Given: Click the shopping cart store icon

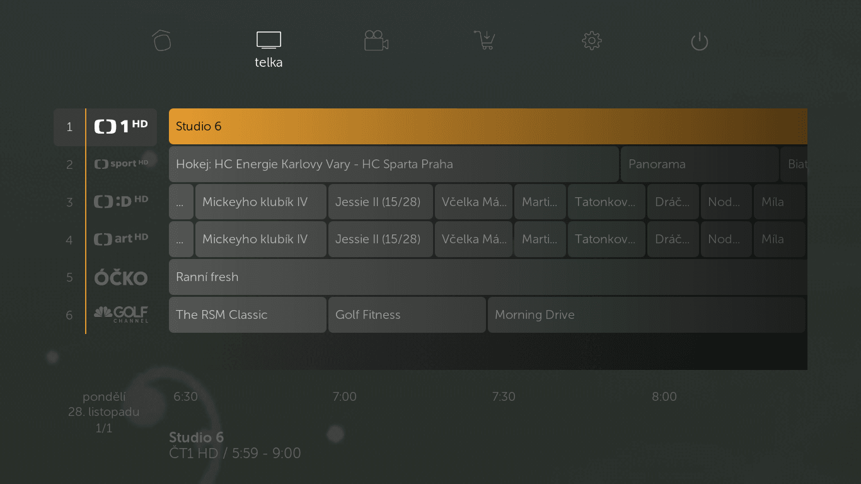Looking at the screenshot, I should (x=484, y=40).
